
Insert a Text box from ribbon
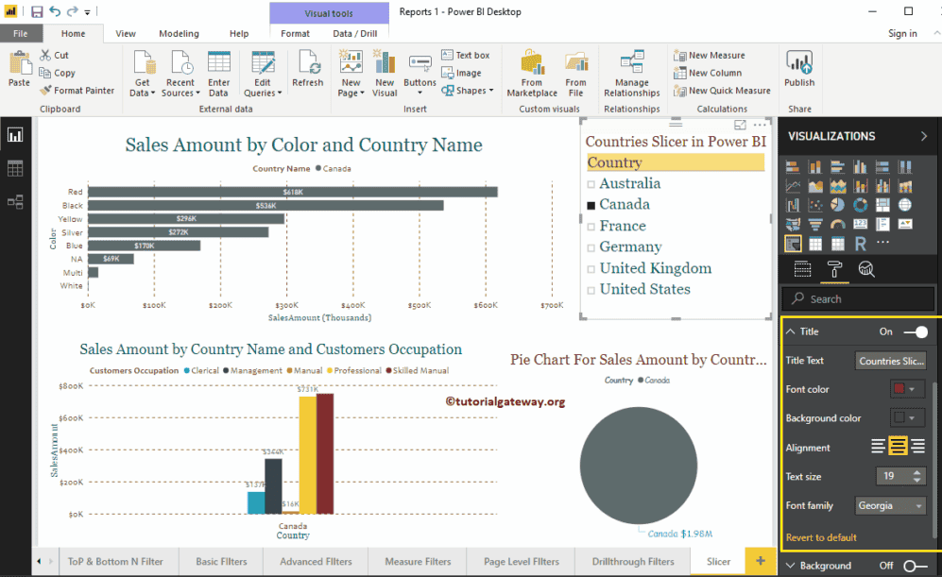pos(465,56)
